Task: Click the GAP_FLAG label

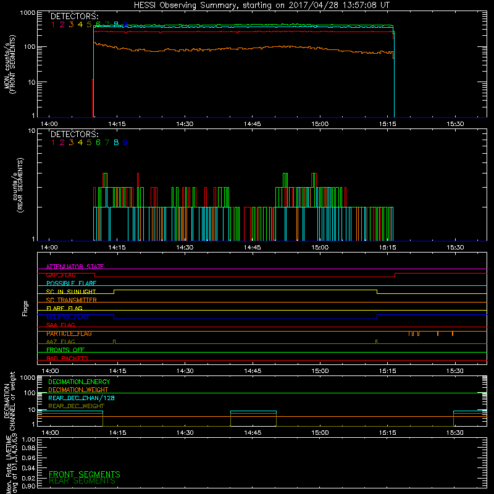Action: (x=61, y=275)
